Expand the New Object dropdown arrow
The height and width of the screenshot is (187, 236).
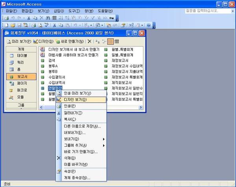(142, 25)
